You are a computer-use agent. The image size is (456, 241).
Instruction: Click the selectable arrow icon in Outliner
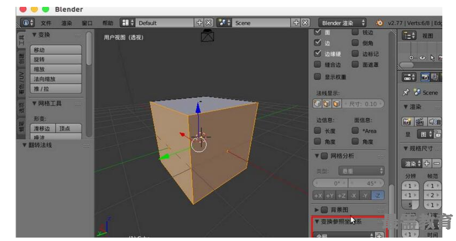click(432, 58)
